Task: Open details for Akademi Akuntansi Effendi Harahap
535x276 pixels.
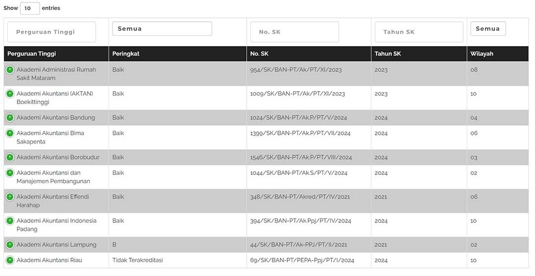Action: [x=10, y=197]
